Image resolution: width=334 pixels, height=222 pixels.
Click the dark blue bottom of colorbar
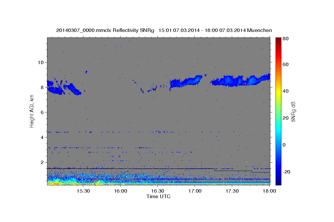pos(278,182)
